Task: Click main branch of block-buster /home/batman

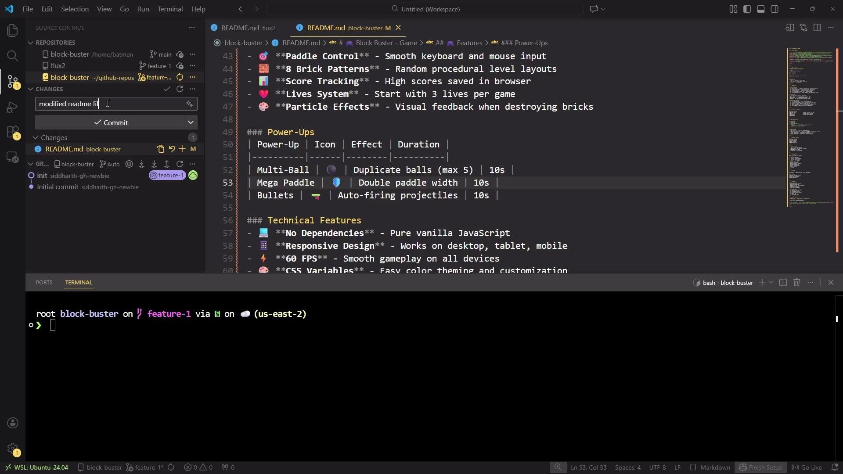Action: (161, 54)
